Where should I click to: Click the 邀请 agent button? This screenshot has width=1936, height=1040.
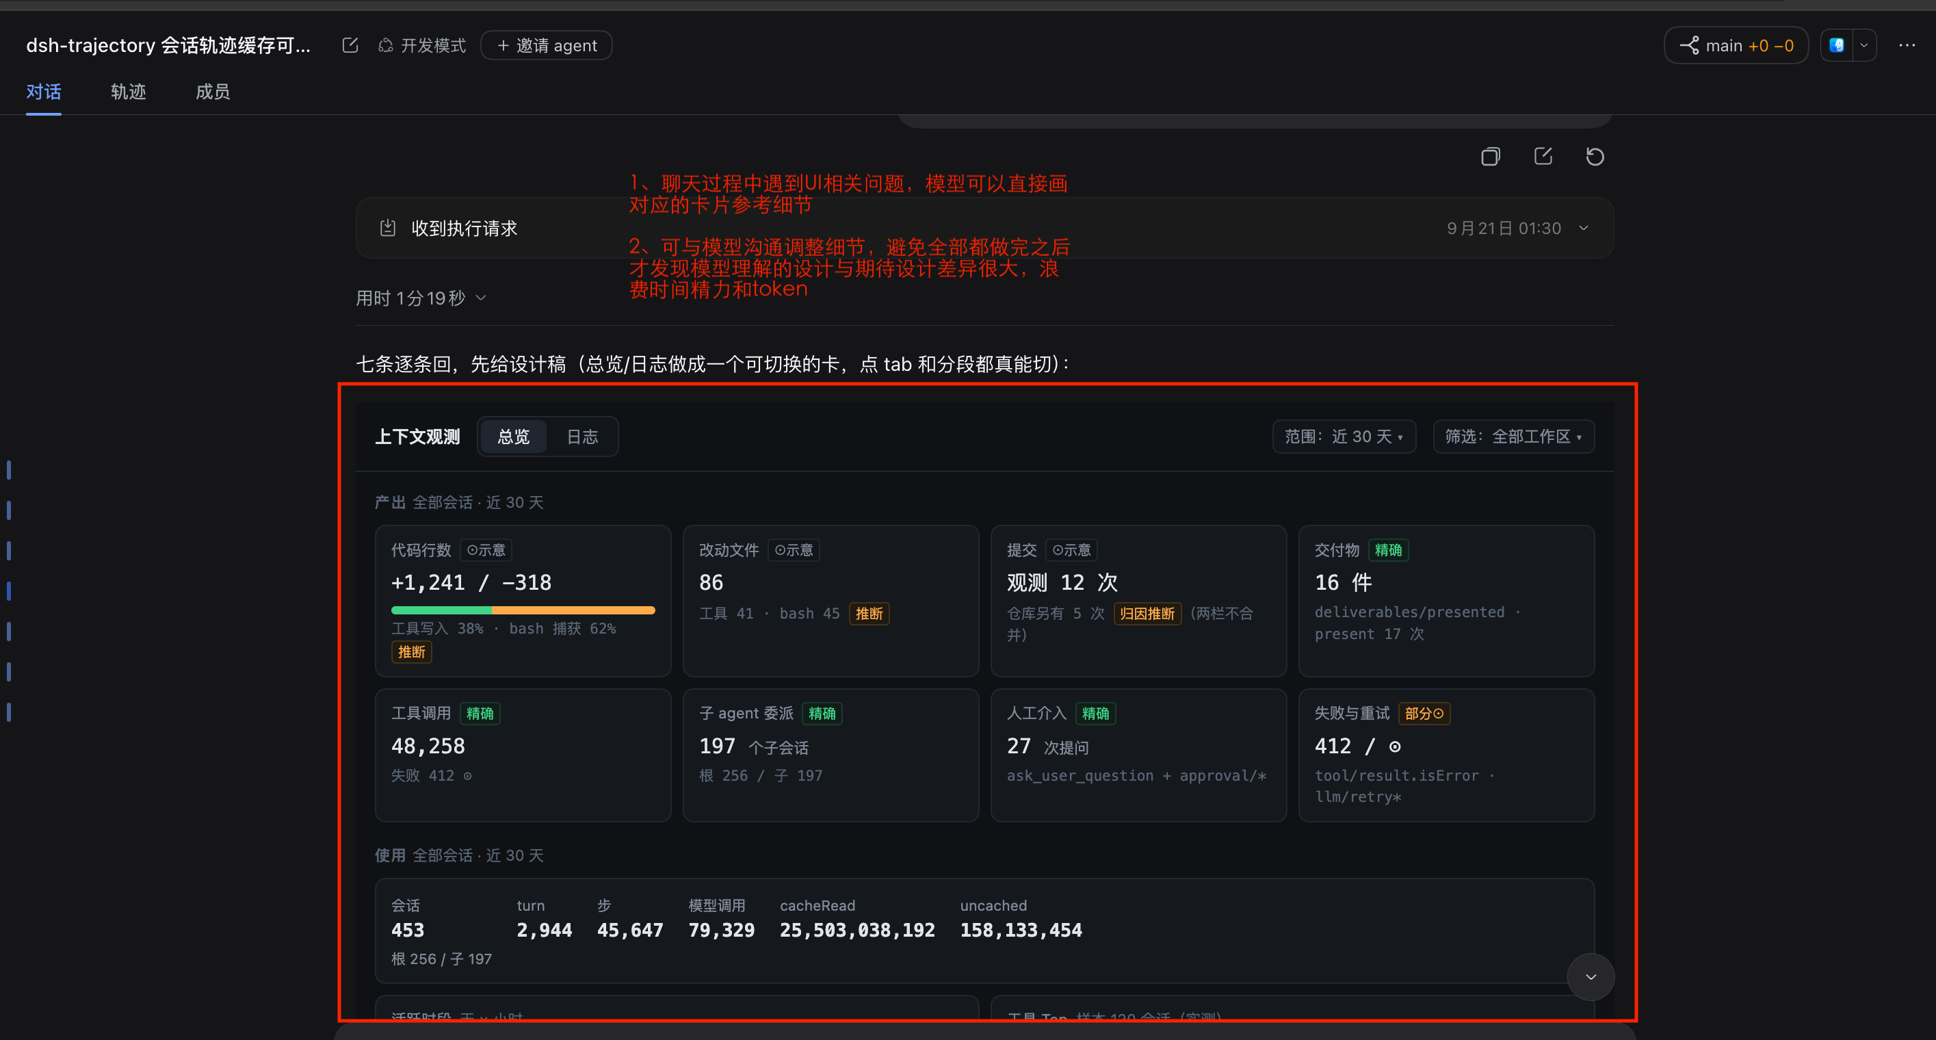pyautogui.click(x=547, y=45)
